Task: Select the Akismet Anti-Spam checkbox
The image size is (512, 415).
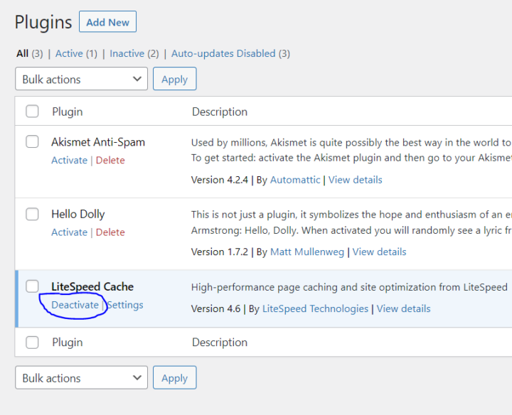Action: coord(33,142)
